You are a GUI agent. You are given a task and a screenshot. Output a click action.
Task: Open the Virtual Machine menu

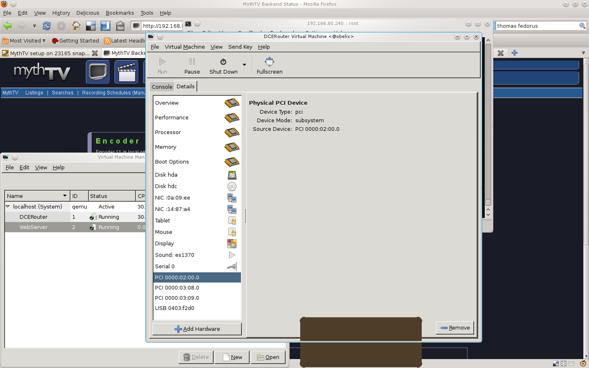click(x=184, y=47)
